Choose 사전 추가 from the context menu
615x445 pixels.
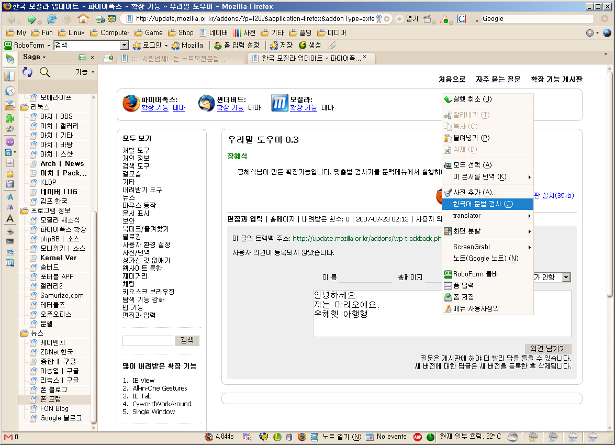(487, 193)
